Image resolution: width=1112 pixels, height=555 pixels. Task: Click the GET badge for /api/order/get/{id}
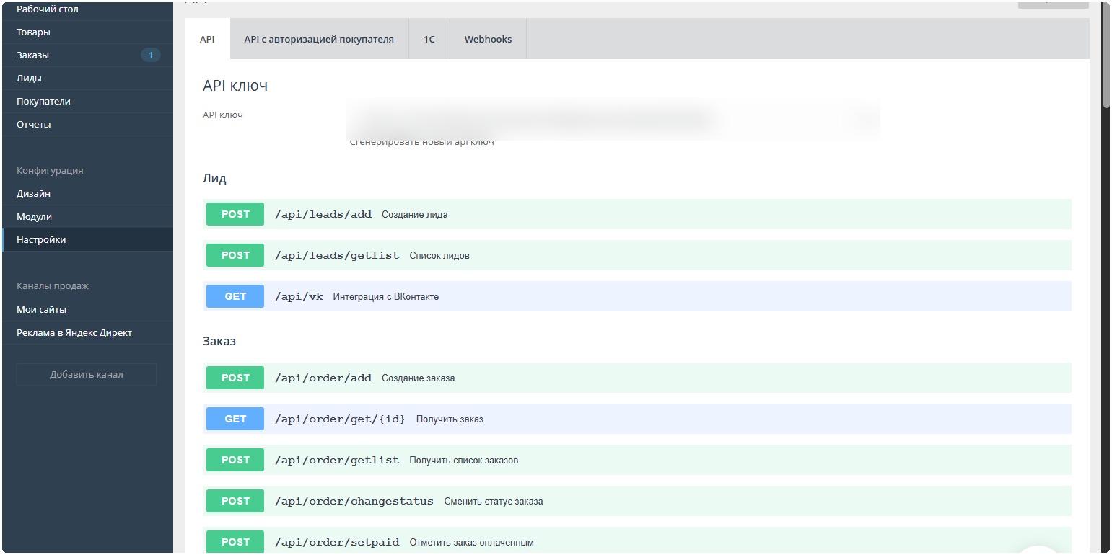(x=235, y=419)
